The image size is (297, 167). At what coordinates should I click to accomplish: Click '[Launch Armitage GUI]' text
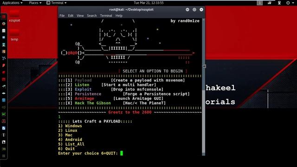click(138, 98)
